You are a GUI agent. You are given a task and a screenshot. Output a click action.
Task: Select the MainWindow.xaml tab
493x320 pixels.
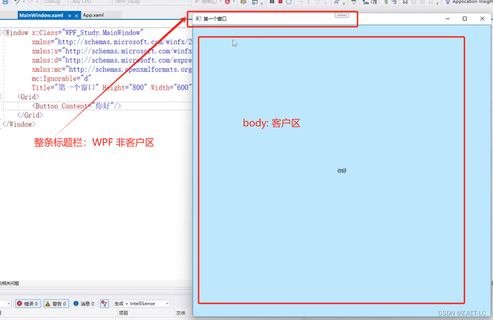41,15
